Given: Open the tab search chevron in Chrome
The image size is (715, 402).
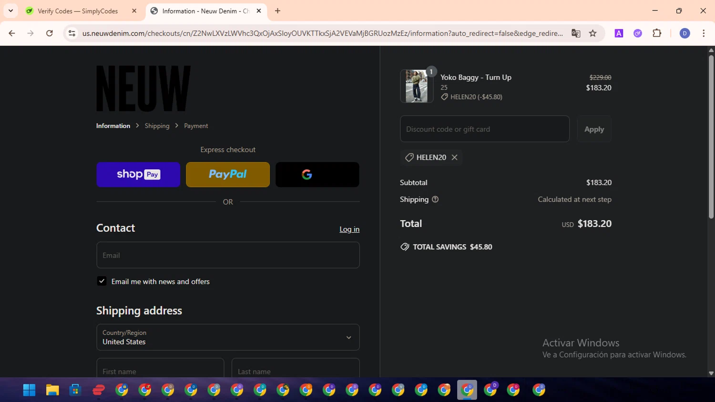Looking at the screenshot, I should (x=10, y=10).
